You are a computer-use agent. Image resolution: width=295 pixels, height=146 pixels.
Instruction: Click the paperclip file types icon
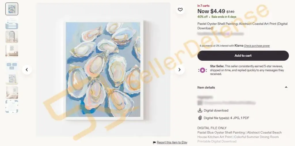pyautogui.click(x=200, y=118)
